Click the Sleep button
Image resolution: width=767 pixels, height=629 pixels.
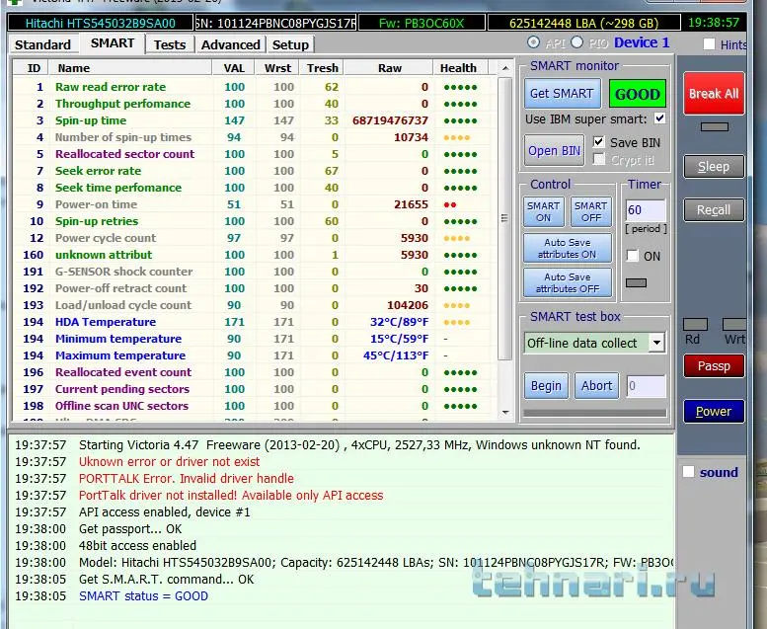(x=714, y=167)
